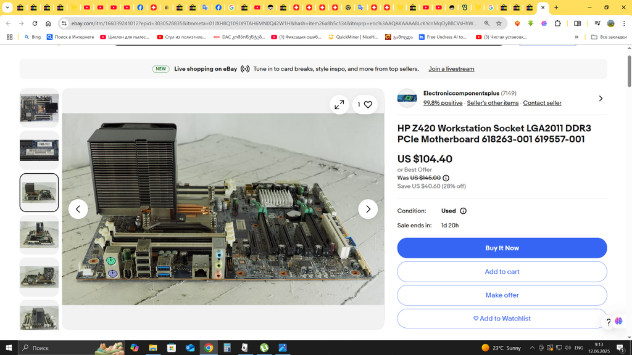
Task: Click the browser forward arrow
Action: (22, 23)
